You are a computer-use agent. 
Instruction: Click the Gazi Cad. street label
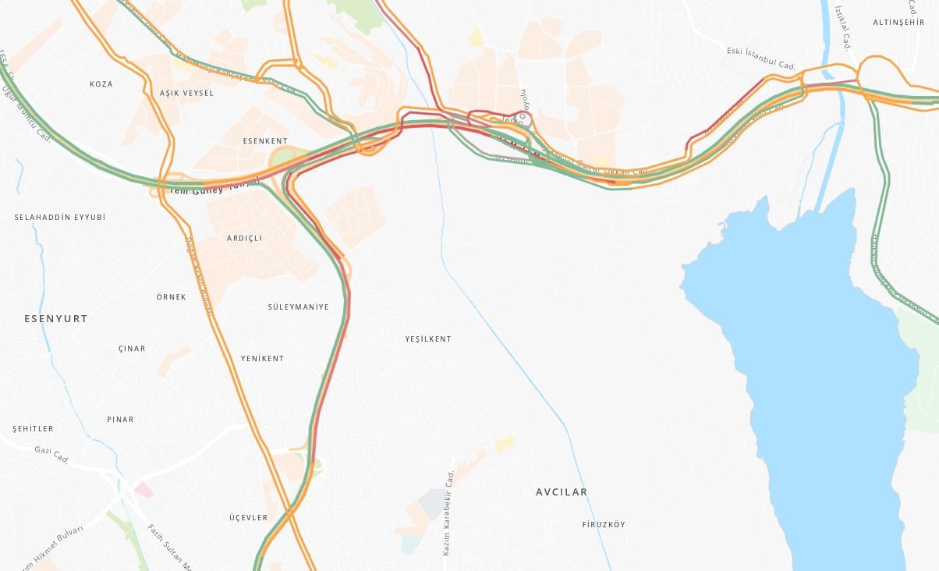[x=52, y=455]
